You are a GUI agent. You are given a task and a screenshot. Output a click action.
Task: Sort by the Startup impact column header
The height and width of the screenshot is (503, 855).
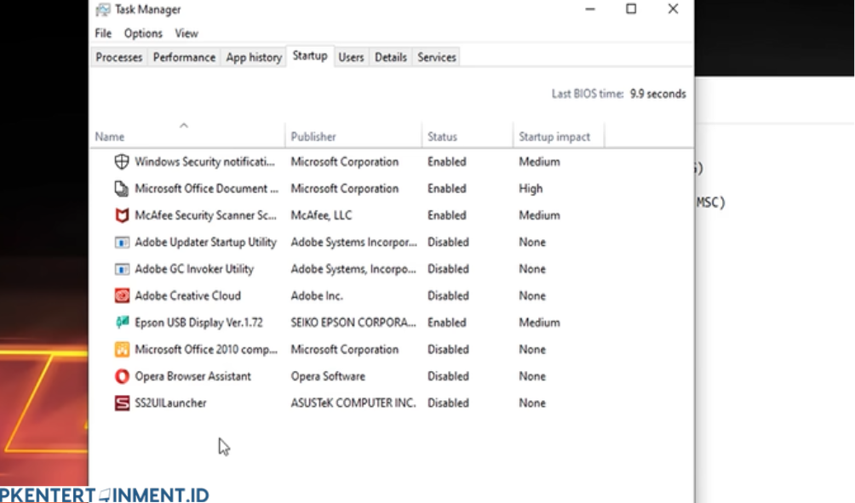pyautogui.click(x=559, y=136)
